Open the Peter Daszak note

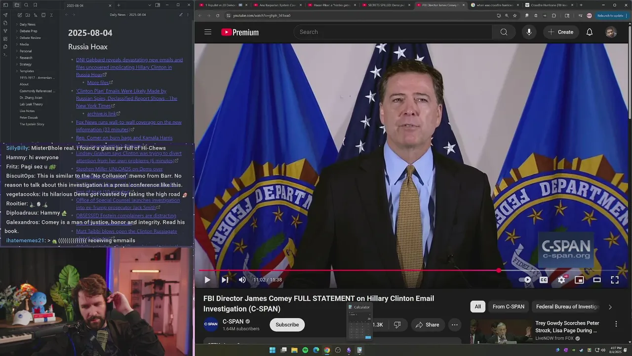point(29,118)
